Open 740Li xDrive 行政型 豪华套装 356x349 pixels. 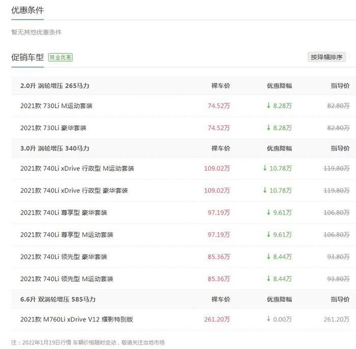click(x=74, y=190)
